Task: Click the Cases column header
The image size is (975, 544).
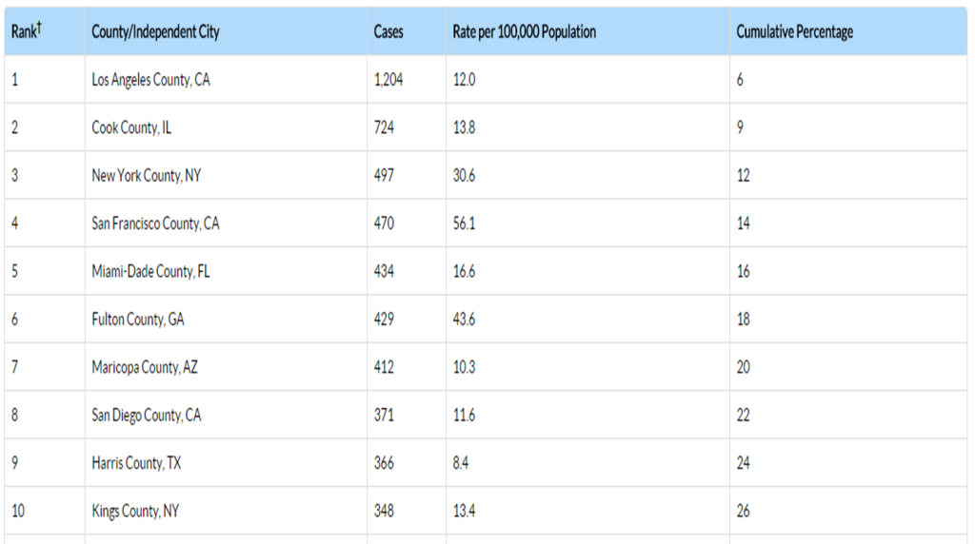Action: (x=388, y=31)
